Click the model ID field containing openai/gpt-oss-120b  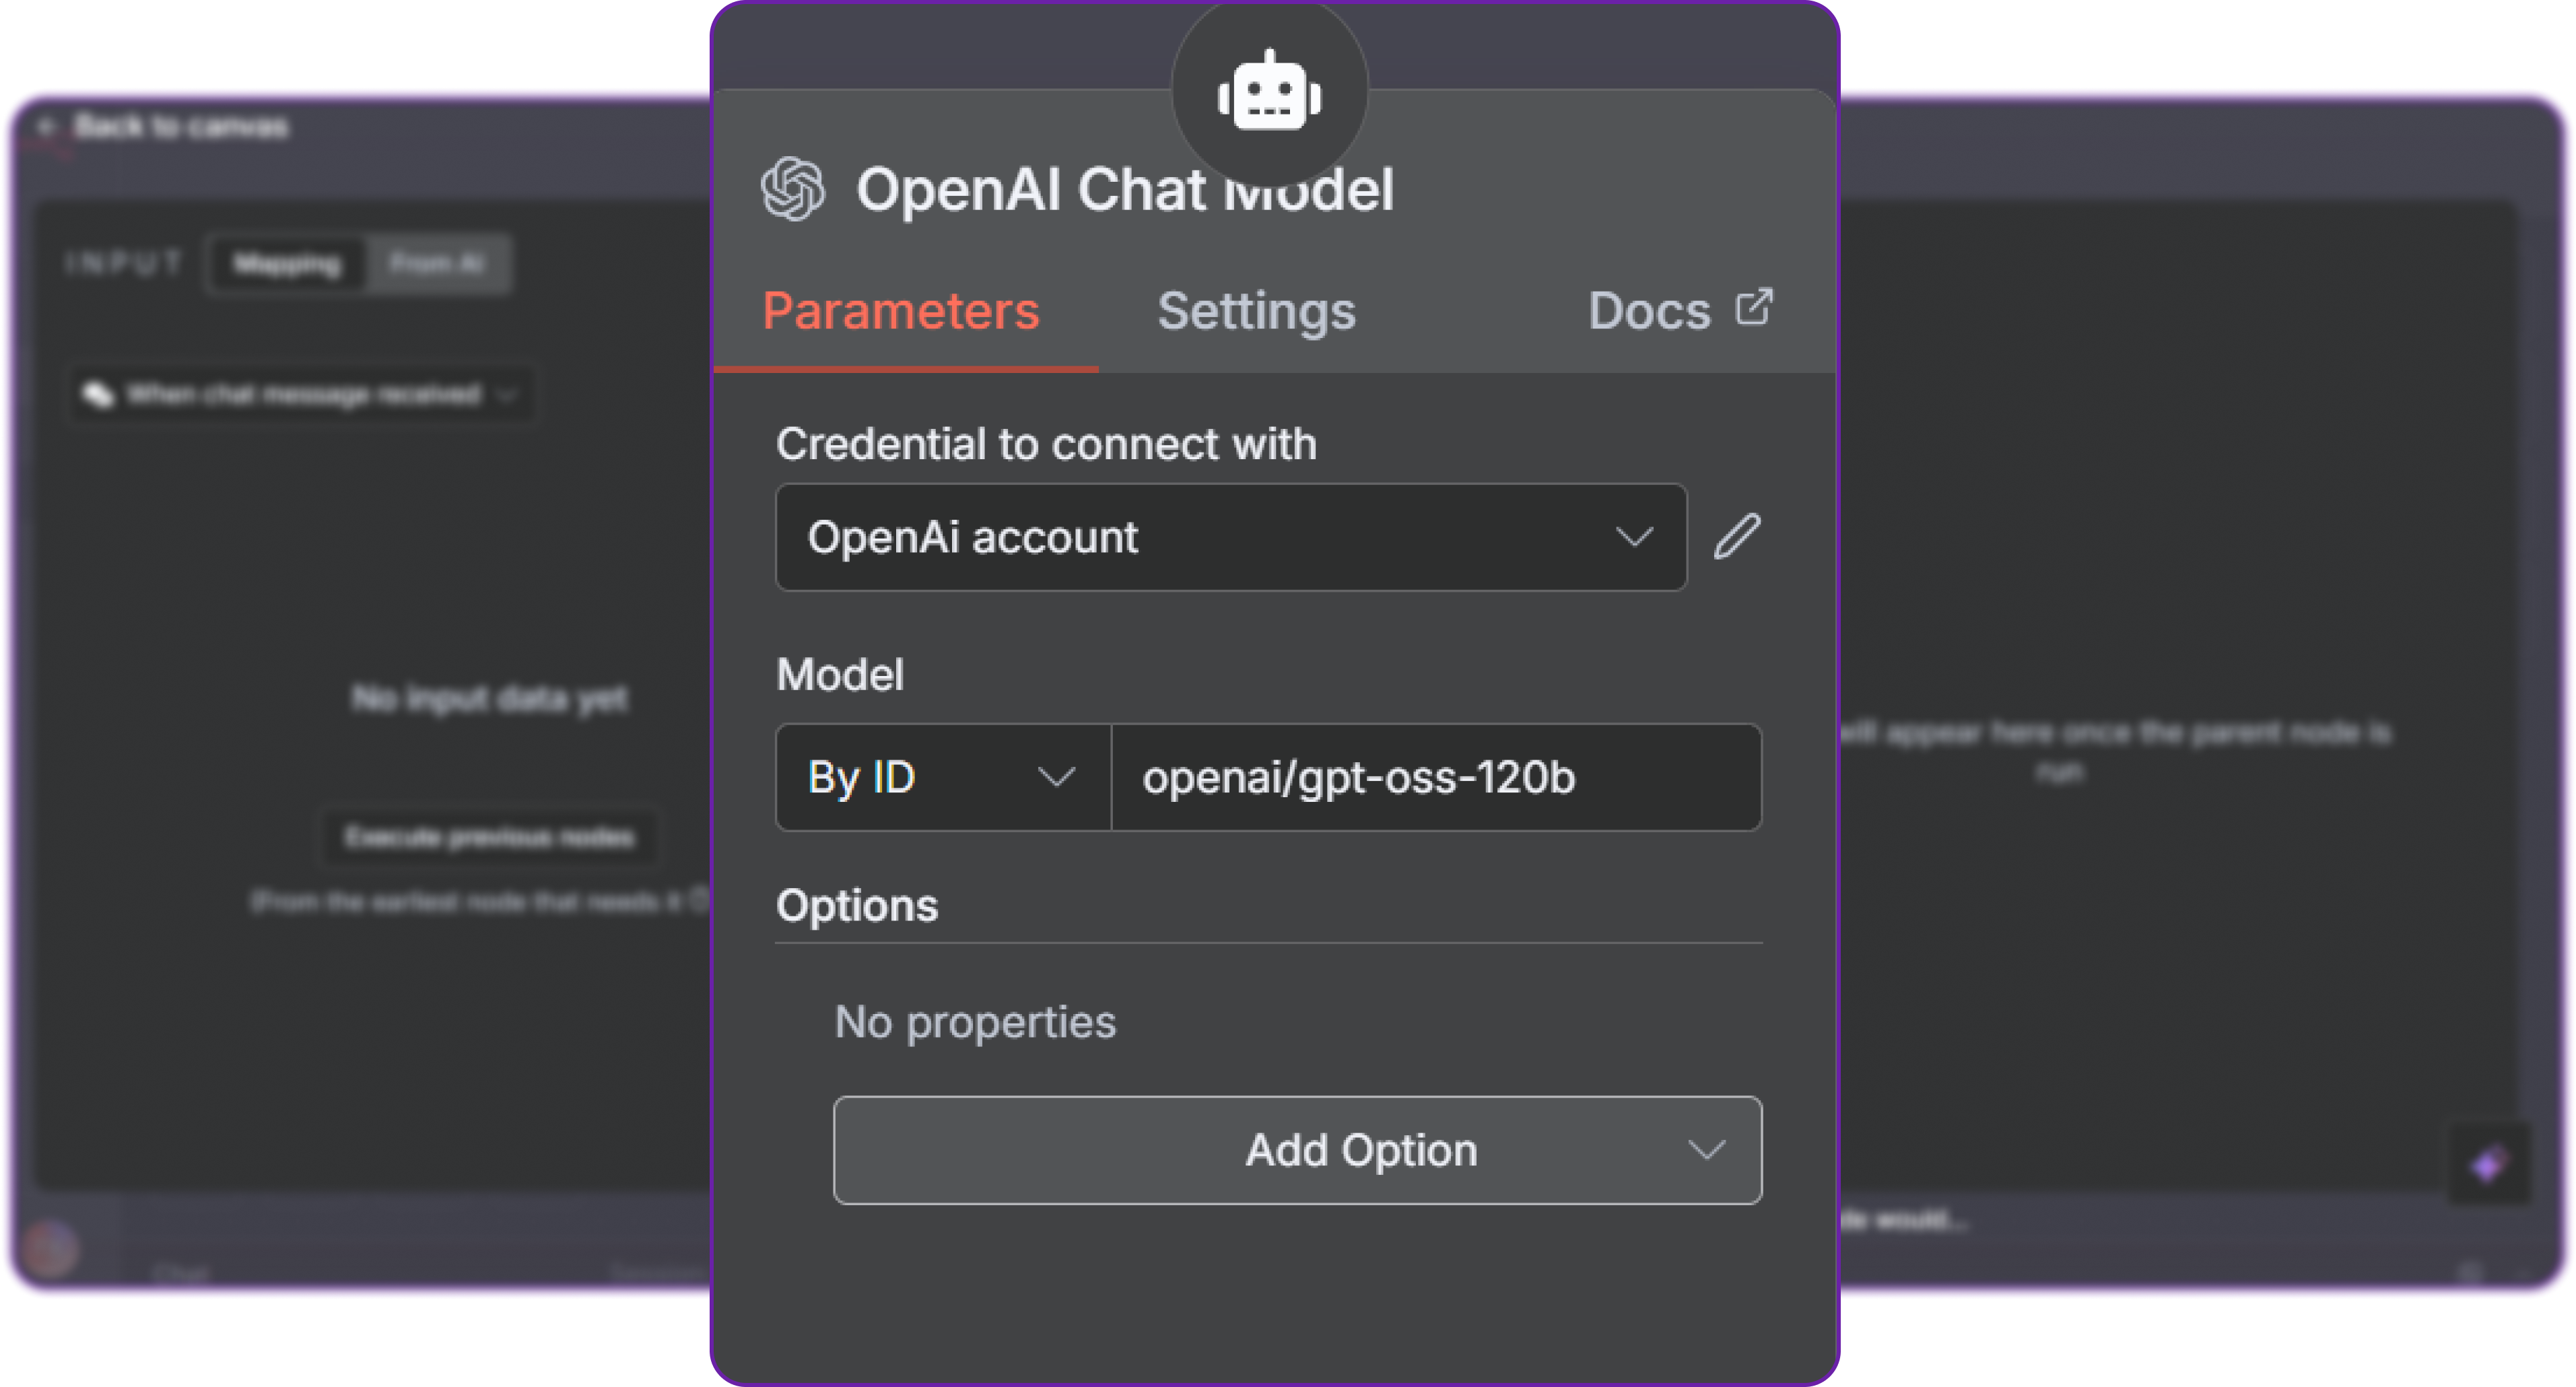(1435, 777)
